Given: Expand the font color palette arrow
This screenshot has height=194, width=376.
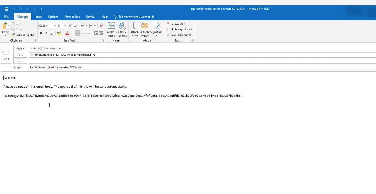Looking at the screenshot, I should [71, 33].
